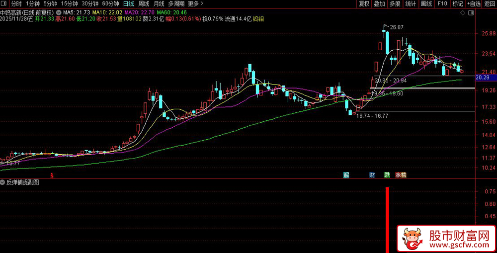Click the 10.77 low price label
497x253 pixels.
[x=13, y=164]
